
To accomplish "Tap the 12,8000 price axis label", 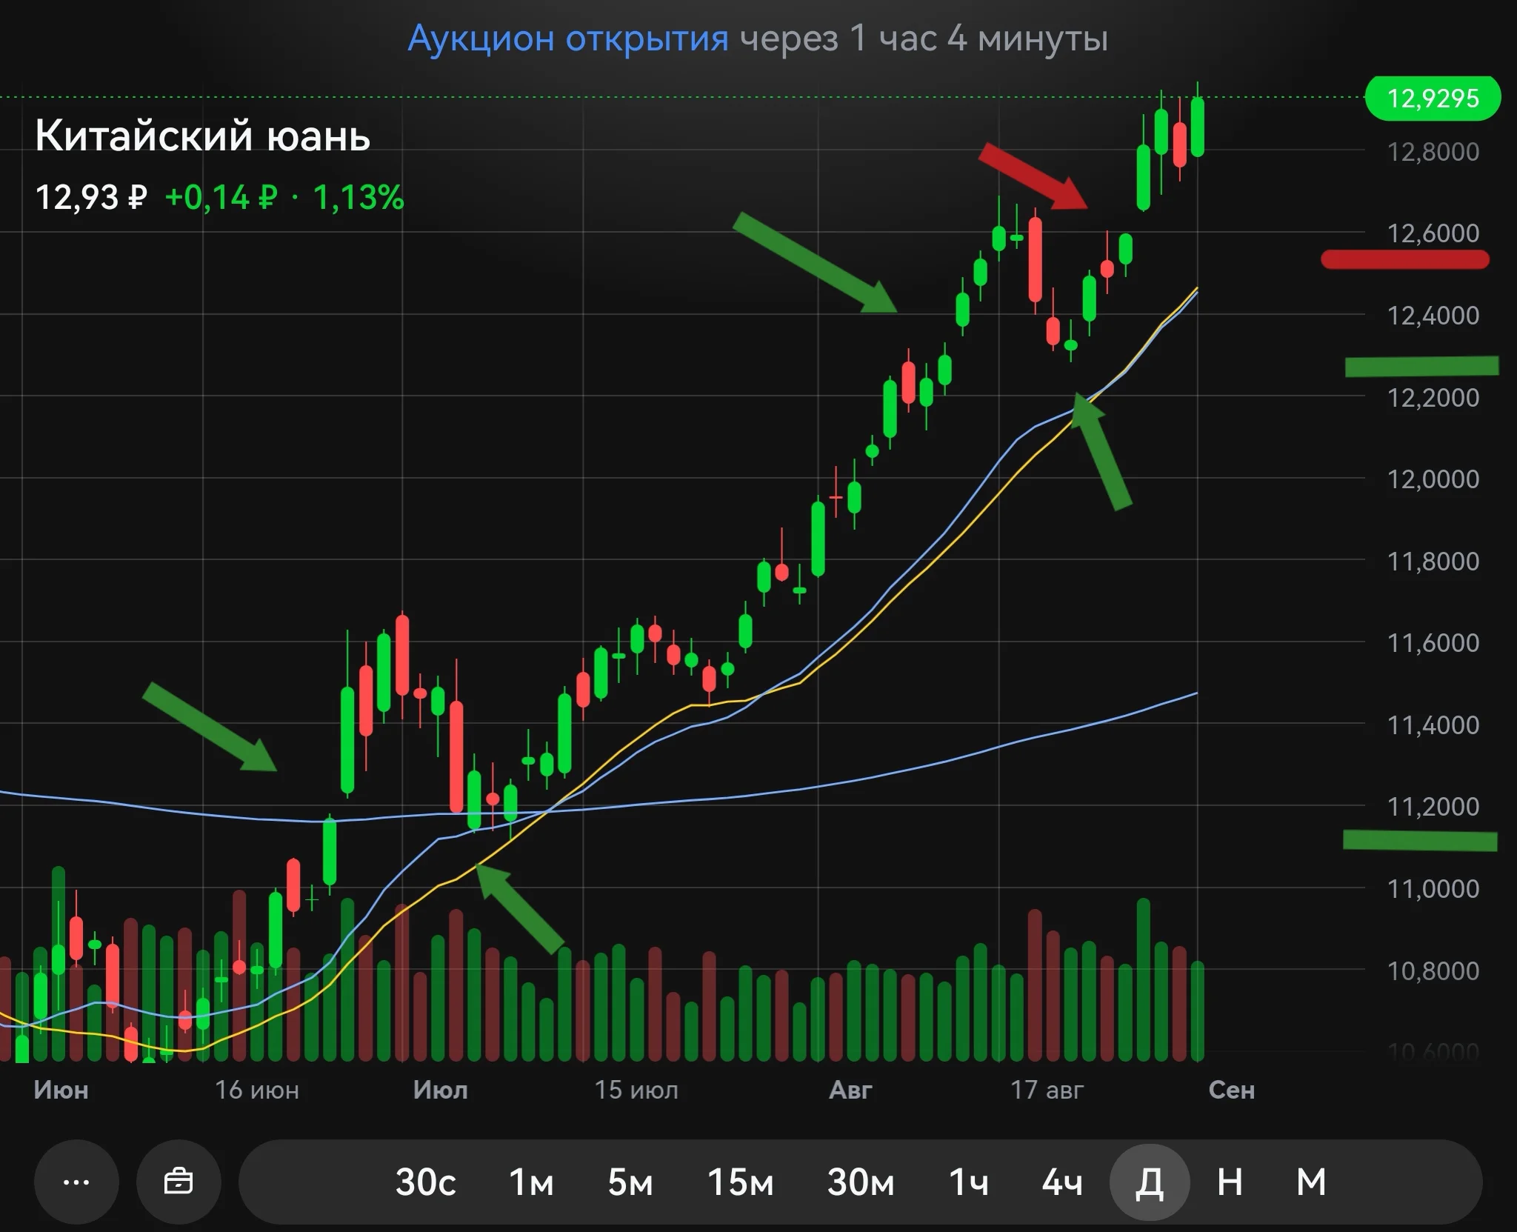I will click(1433, 152).
